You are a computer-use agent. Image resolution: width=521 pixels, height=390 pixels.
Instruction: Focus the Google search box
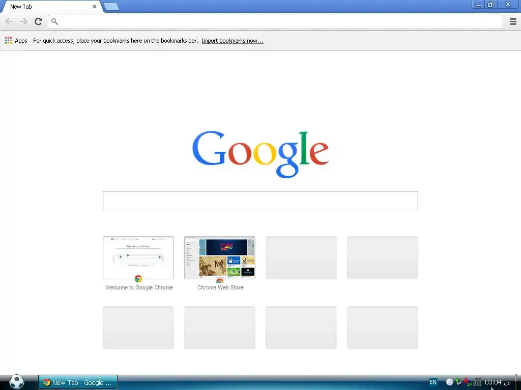point(260,201)
